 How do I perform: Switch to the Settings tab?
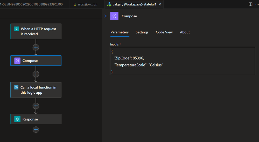[142, 32]
